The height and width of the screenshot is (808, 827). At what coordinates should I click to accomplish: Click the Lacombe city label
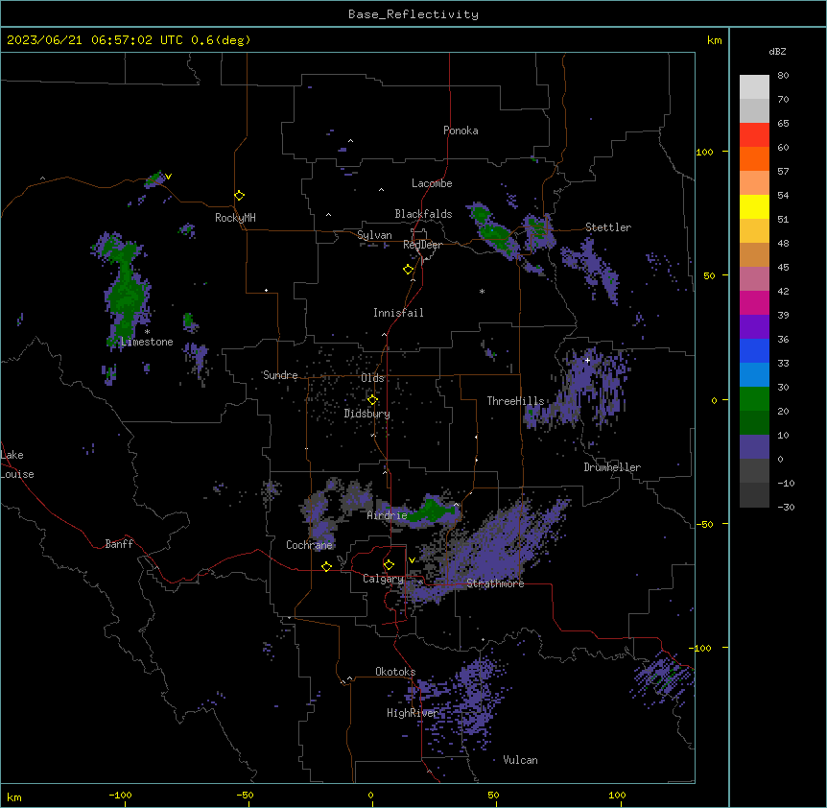432,183
